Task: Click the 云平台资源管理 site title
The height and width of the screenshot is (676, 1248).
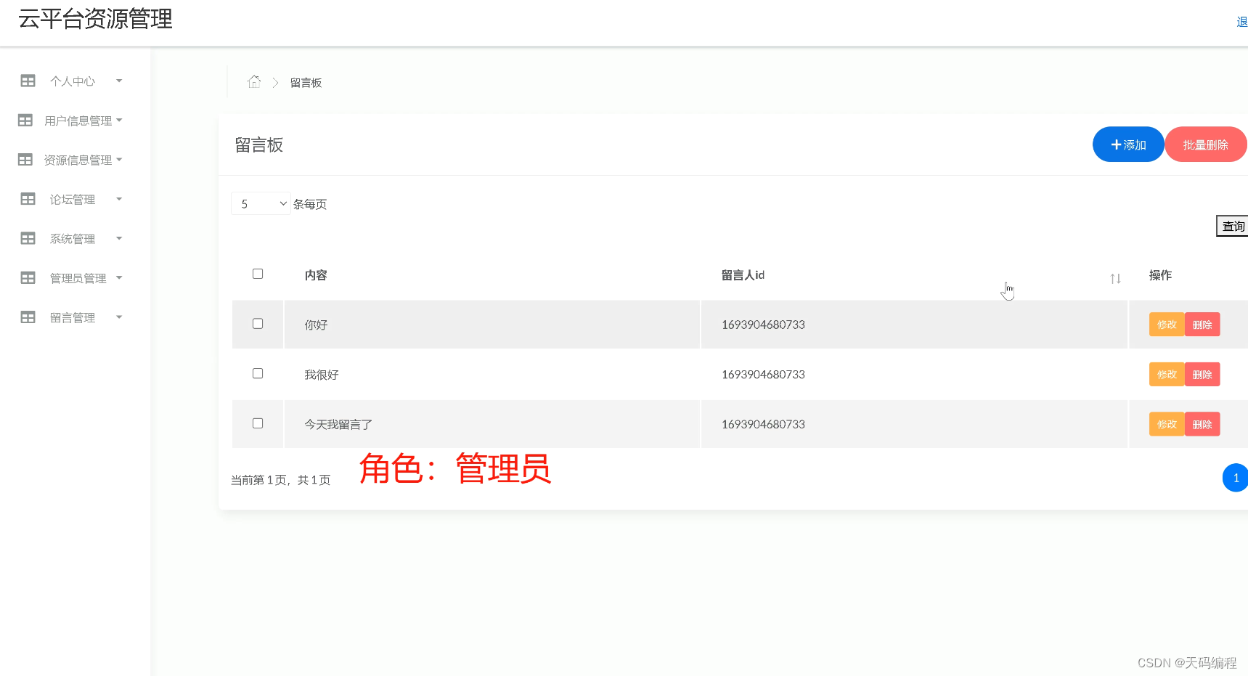Action: pos(95,19)
